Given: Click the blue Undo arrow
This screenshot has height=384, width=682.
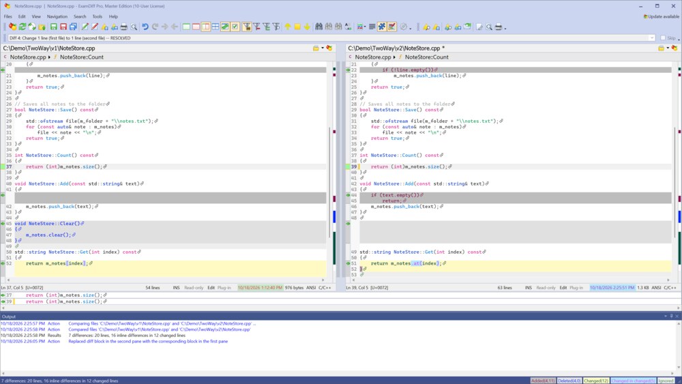Looking at the screenshot, I should click(x=145, y=27).
